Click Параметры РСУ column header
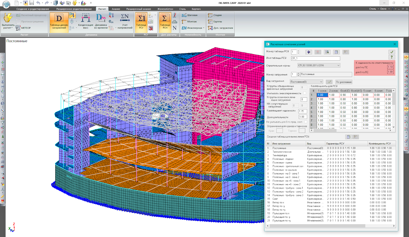This screenshot has width=409, height=237. tap(346, 144)
